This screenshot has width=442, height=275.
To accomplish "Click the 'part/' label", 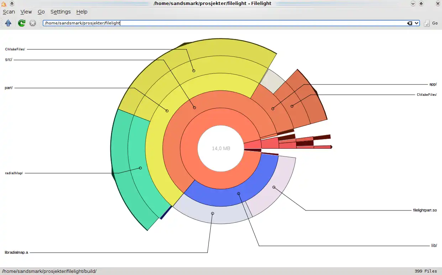I will pos(9,88).
